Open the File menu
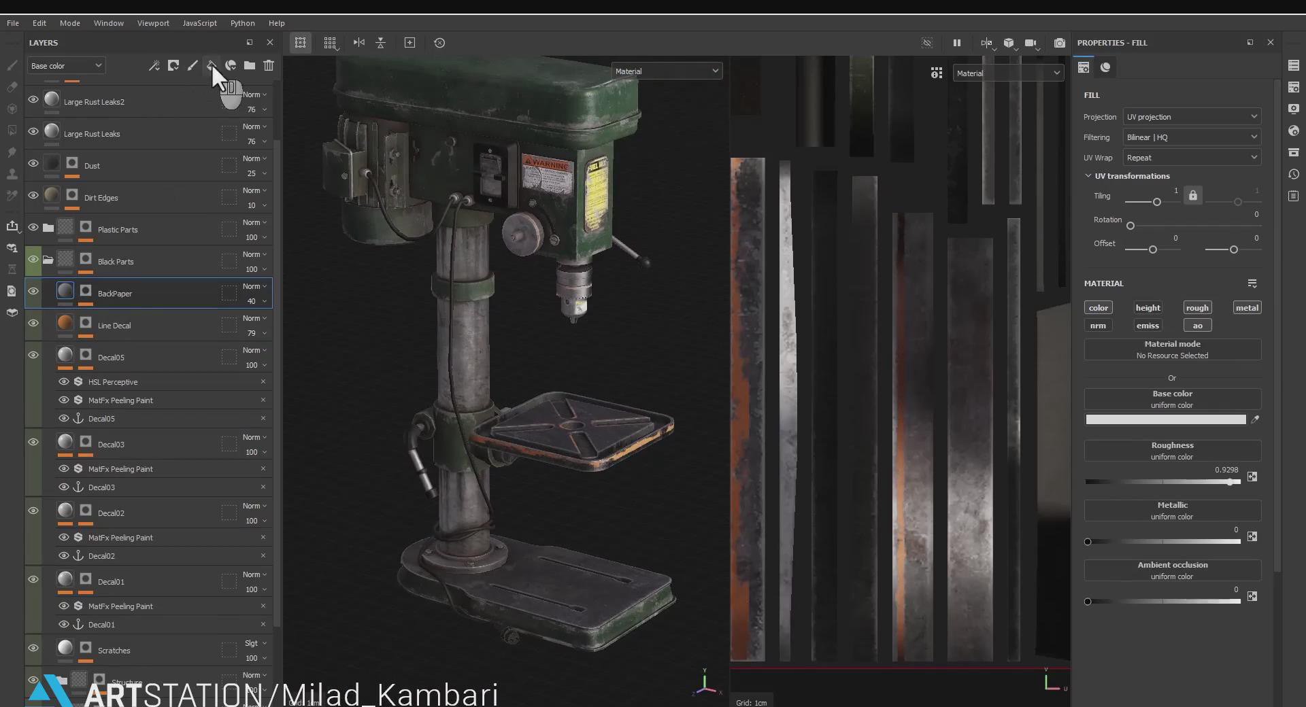This screenshot has height=707, width=1306. click(13, 22)
